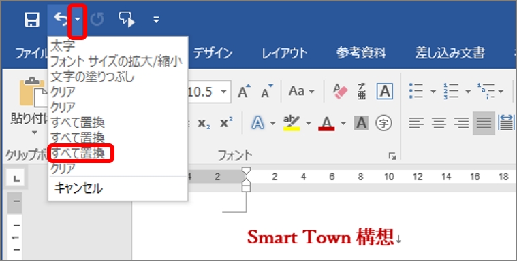
Task: Toggle the character border A icon
Action: click(384, 91)
